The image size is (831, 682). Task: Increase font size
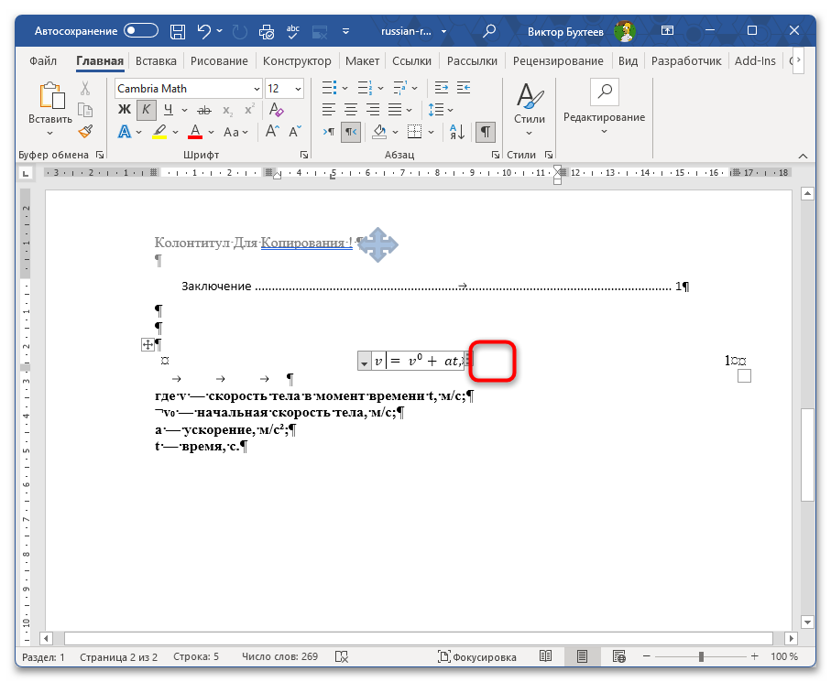click(272, 131)
